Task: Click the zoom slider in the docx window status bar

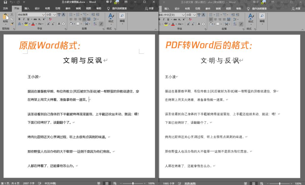Action: tap(133, 183)
